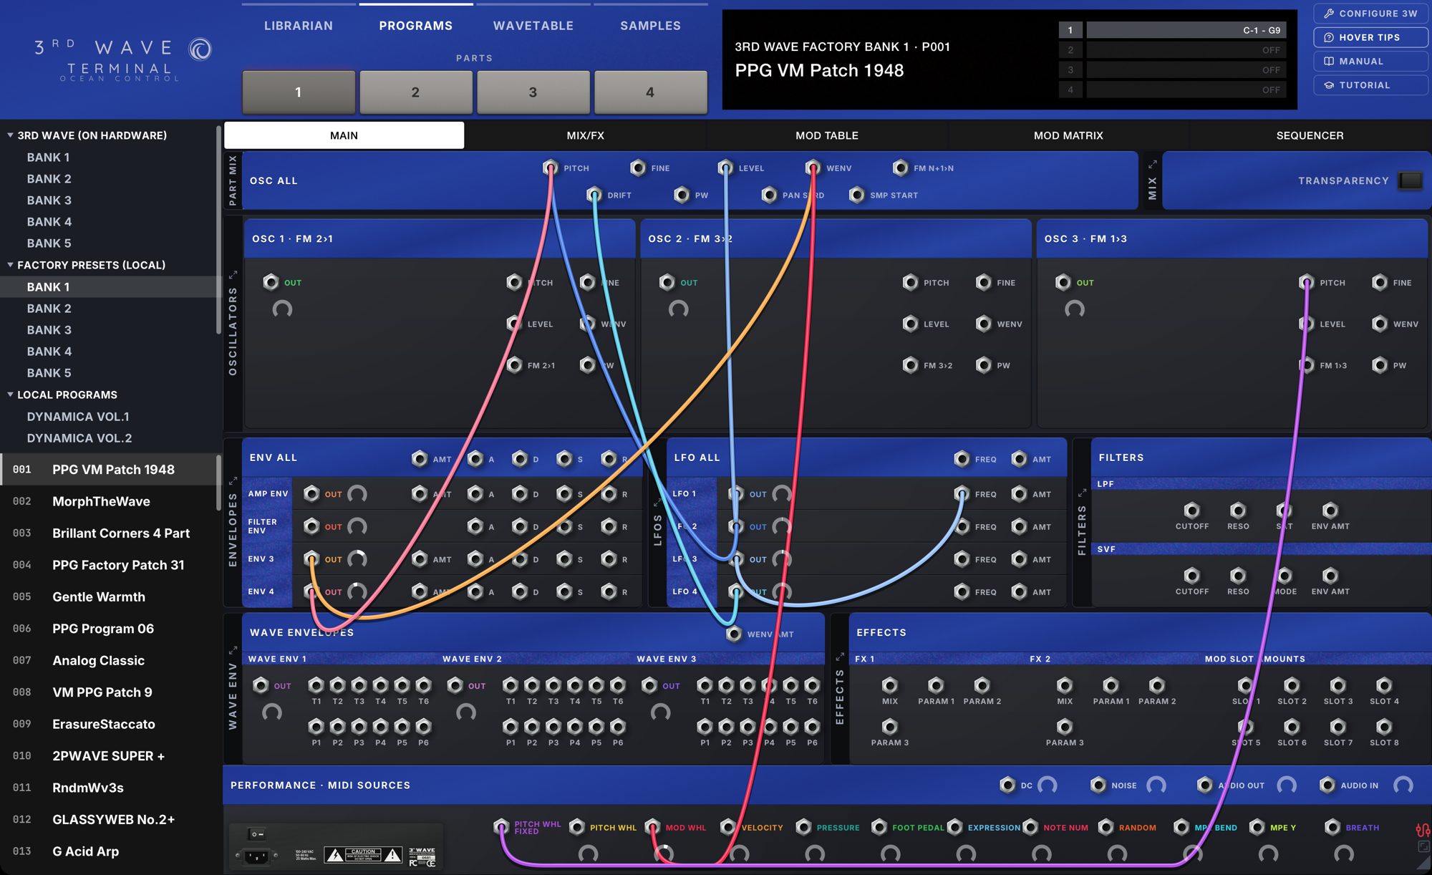Expand the FILTERS section arrows

click(x=1082, y=493)
